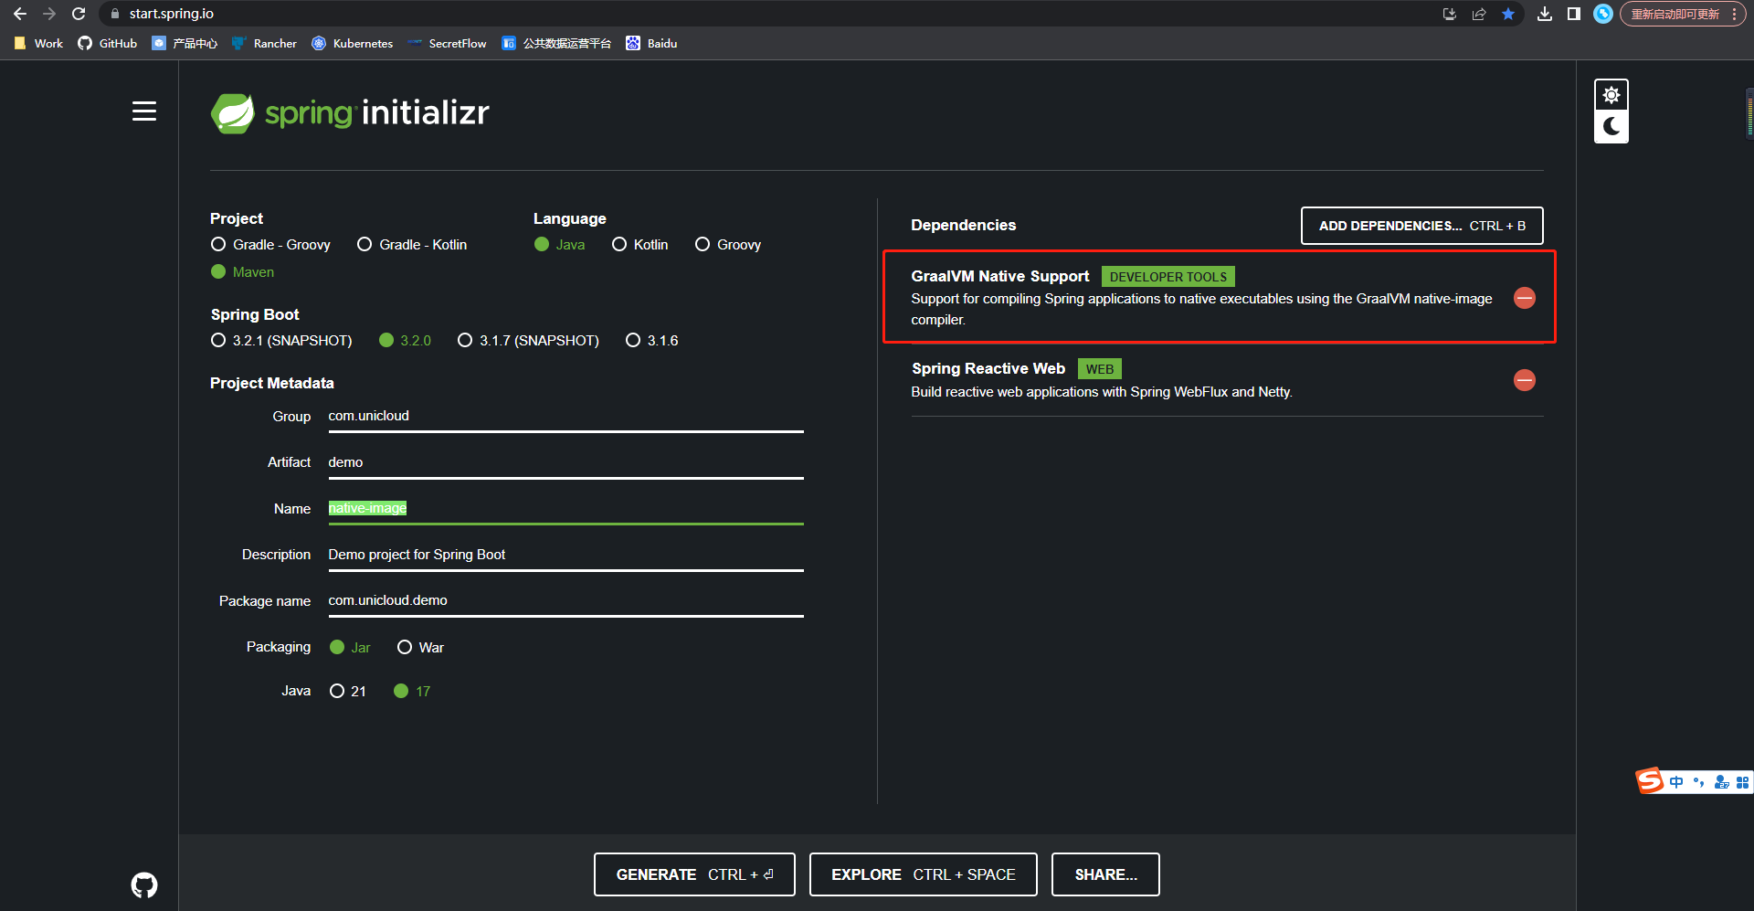Go forward in browser history

[x=49, y=14]
